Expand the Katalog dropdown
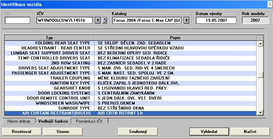The width and height of the screenshot is (273, 139). [x=187, y=20]
